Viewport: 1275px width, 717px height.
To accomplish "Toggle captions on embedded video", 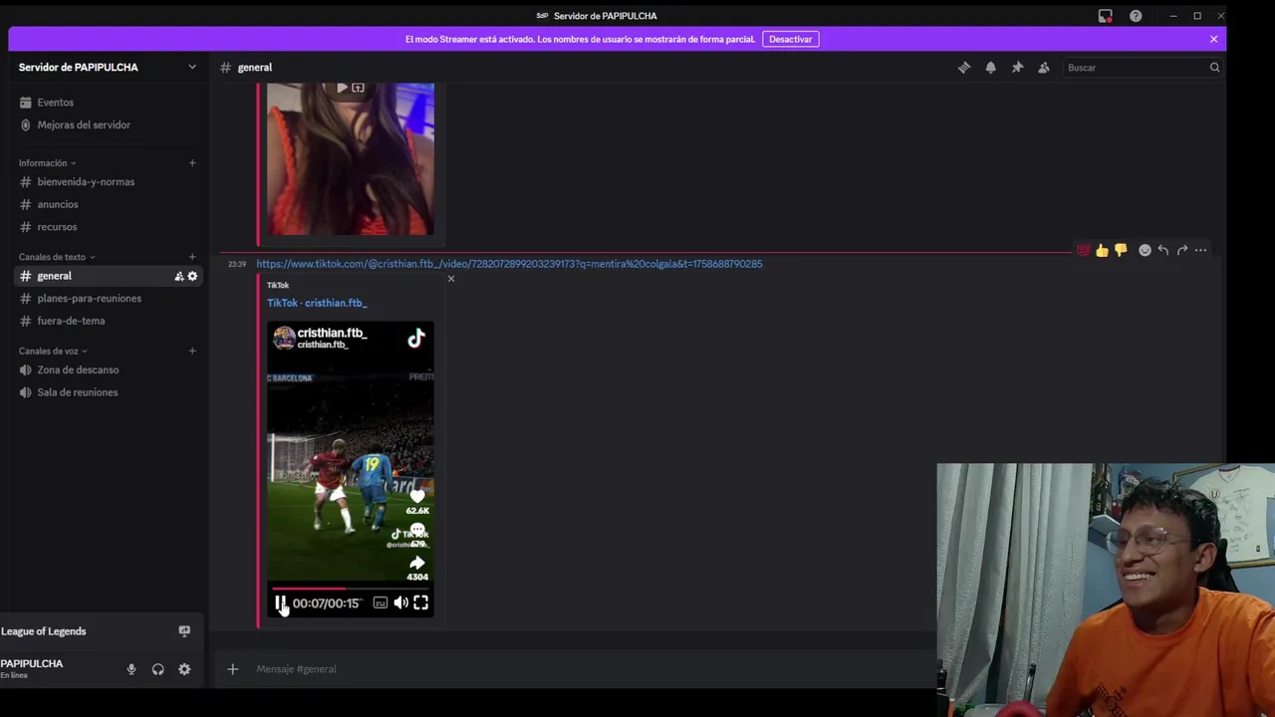I will pos(381,602).
